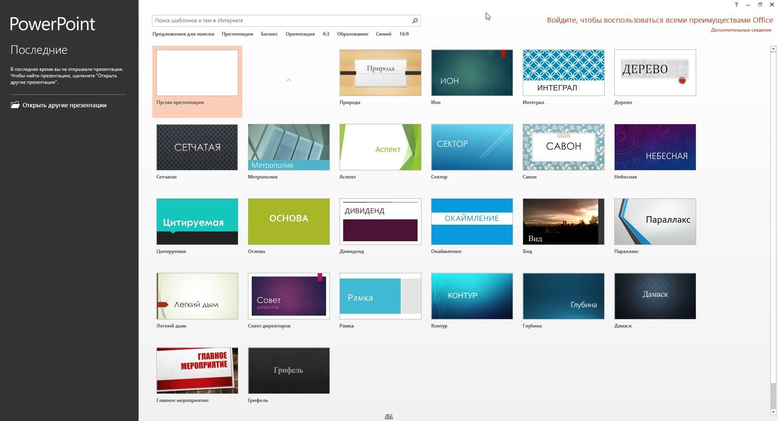Select suggested search 4:3
778x421 pixels.
coord(326,34)
